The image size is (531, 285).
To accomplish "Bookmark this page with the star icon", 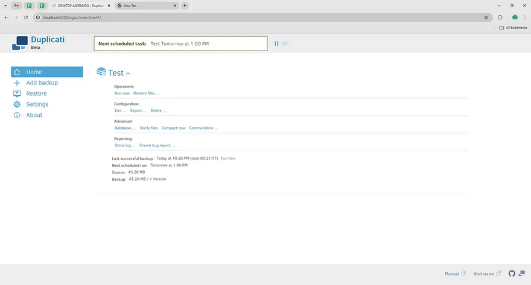I will pos(486,17).
